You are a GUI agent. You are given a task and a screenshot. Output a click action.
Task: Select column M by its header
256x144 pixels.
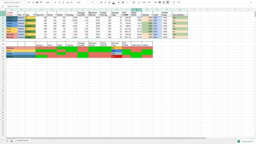pyautogui.click(x=136, y=10)
